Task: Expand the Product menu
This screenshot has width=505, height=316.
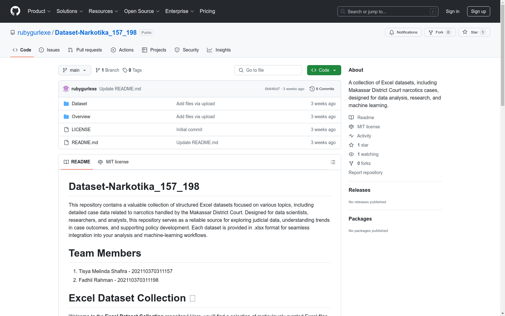Action: pyautogui.click(x=39, y=11)
